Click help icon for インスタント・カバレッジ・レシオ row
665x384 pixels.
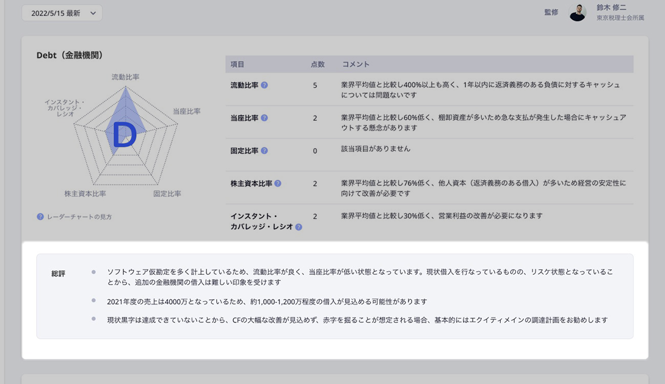tap(299, 227)
